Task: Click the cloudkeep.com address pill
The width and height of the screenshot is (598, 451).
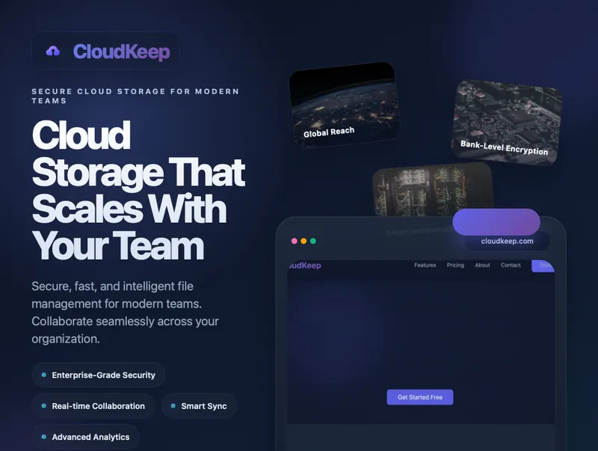Action: click(508, 241)
